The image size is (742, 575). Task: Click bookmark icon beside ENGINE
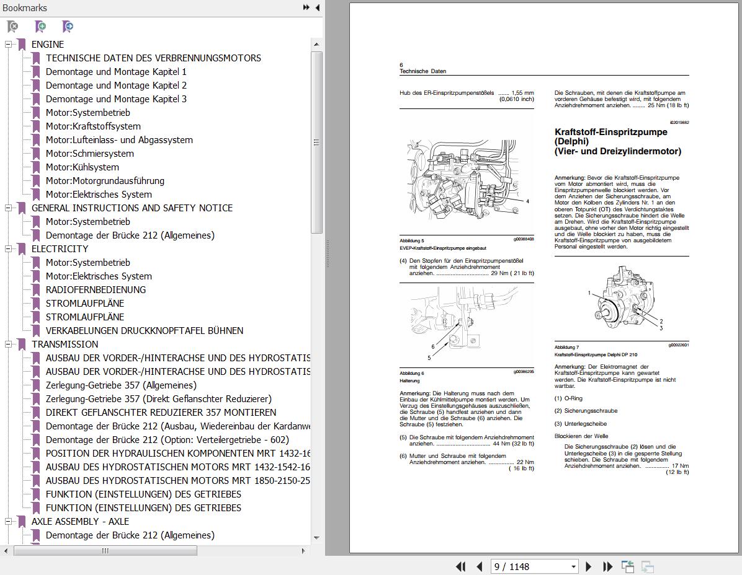pos(22,45)
